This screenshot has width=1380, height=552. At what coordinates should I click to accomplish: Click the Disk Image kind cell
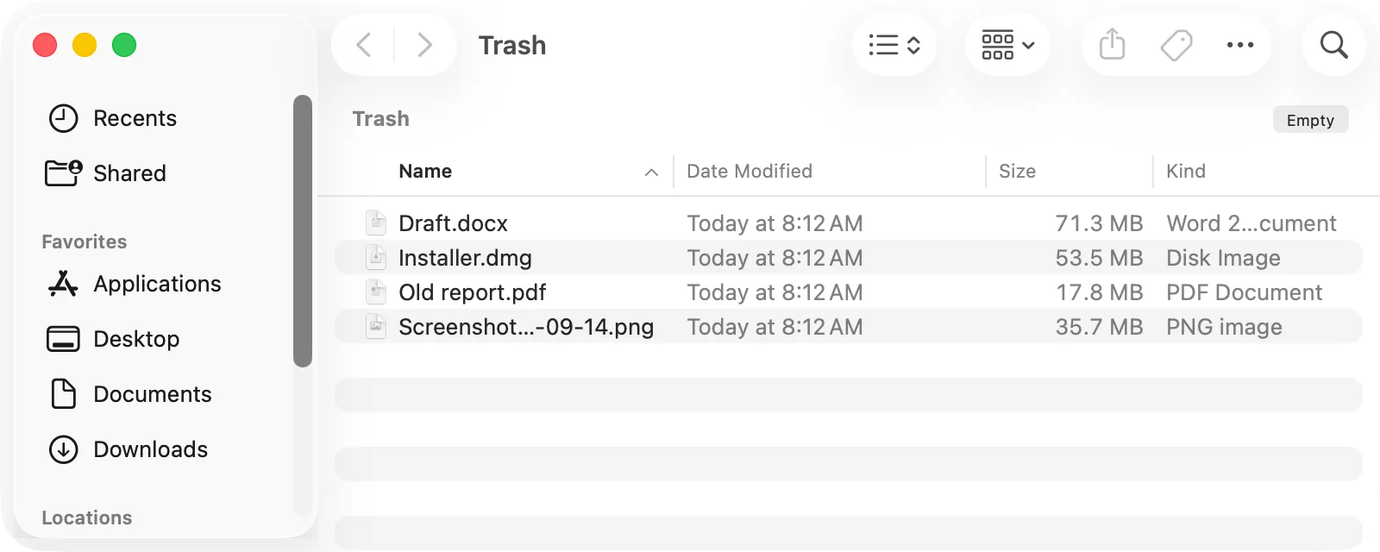click(x=1223, y=258)
